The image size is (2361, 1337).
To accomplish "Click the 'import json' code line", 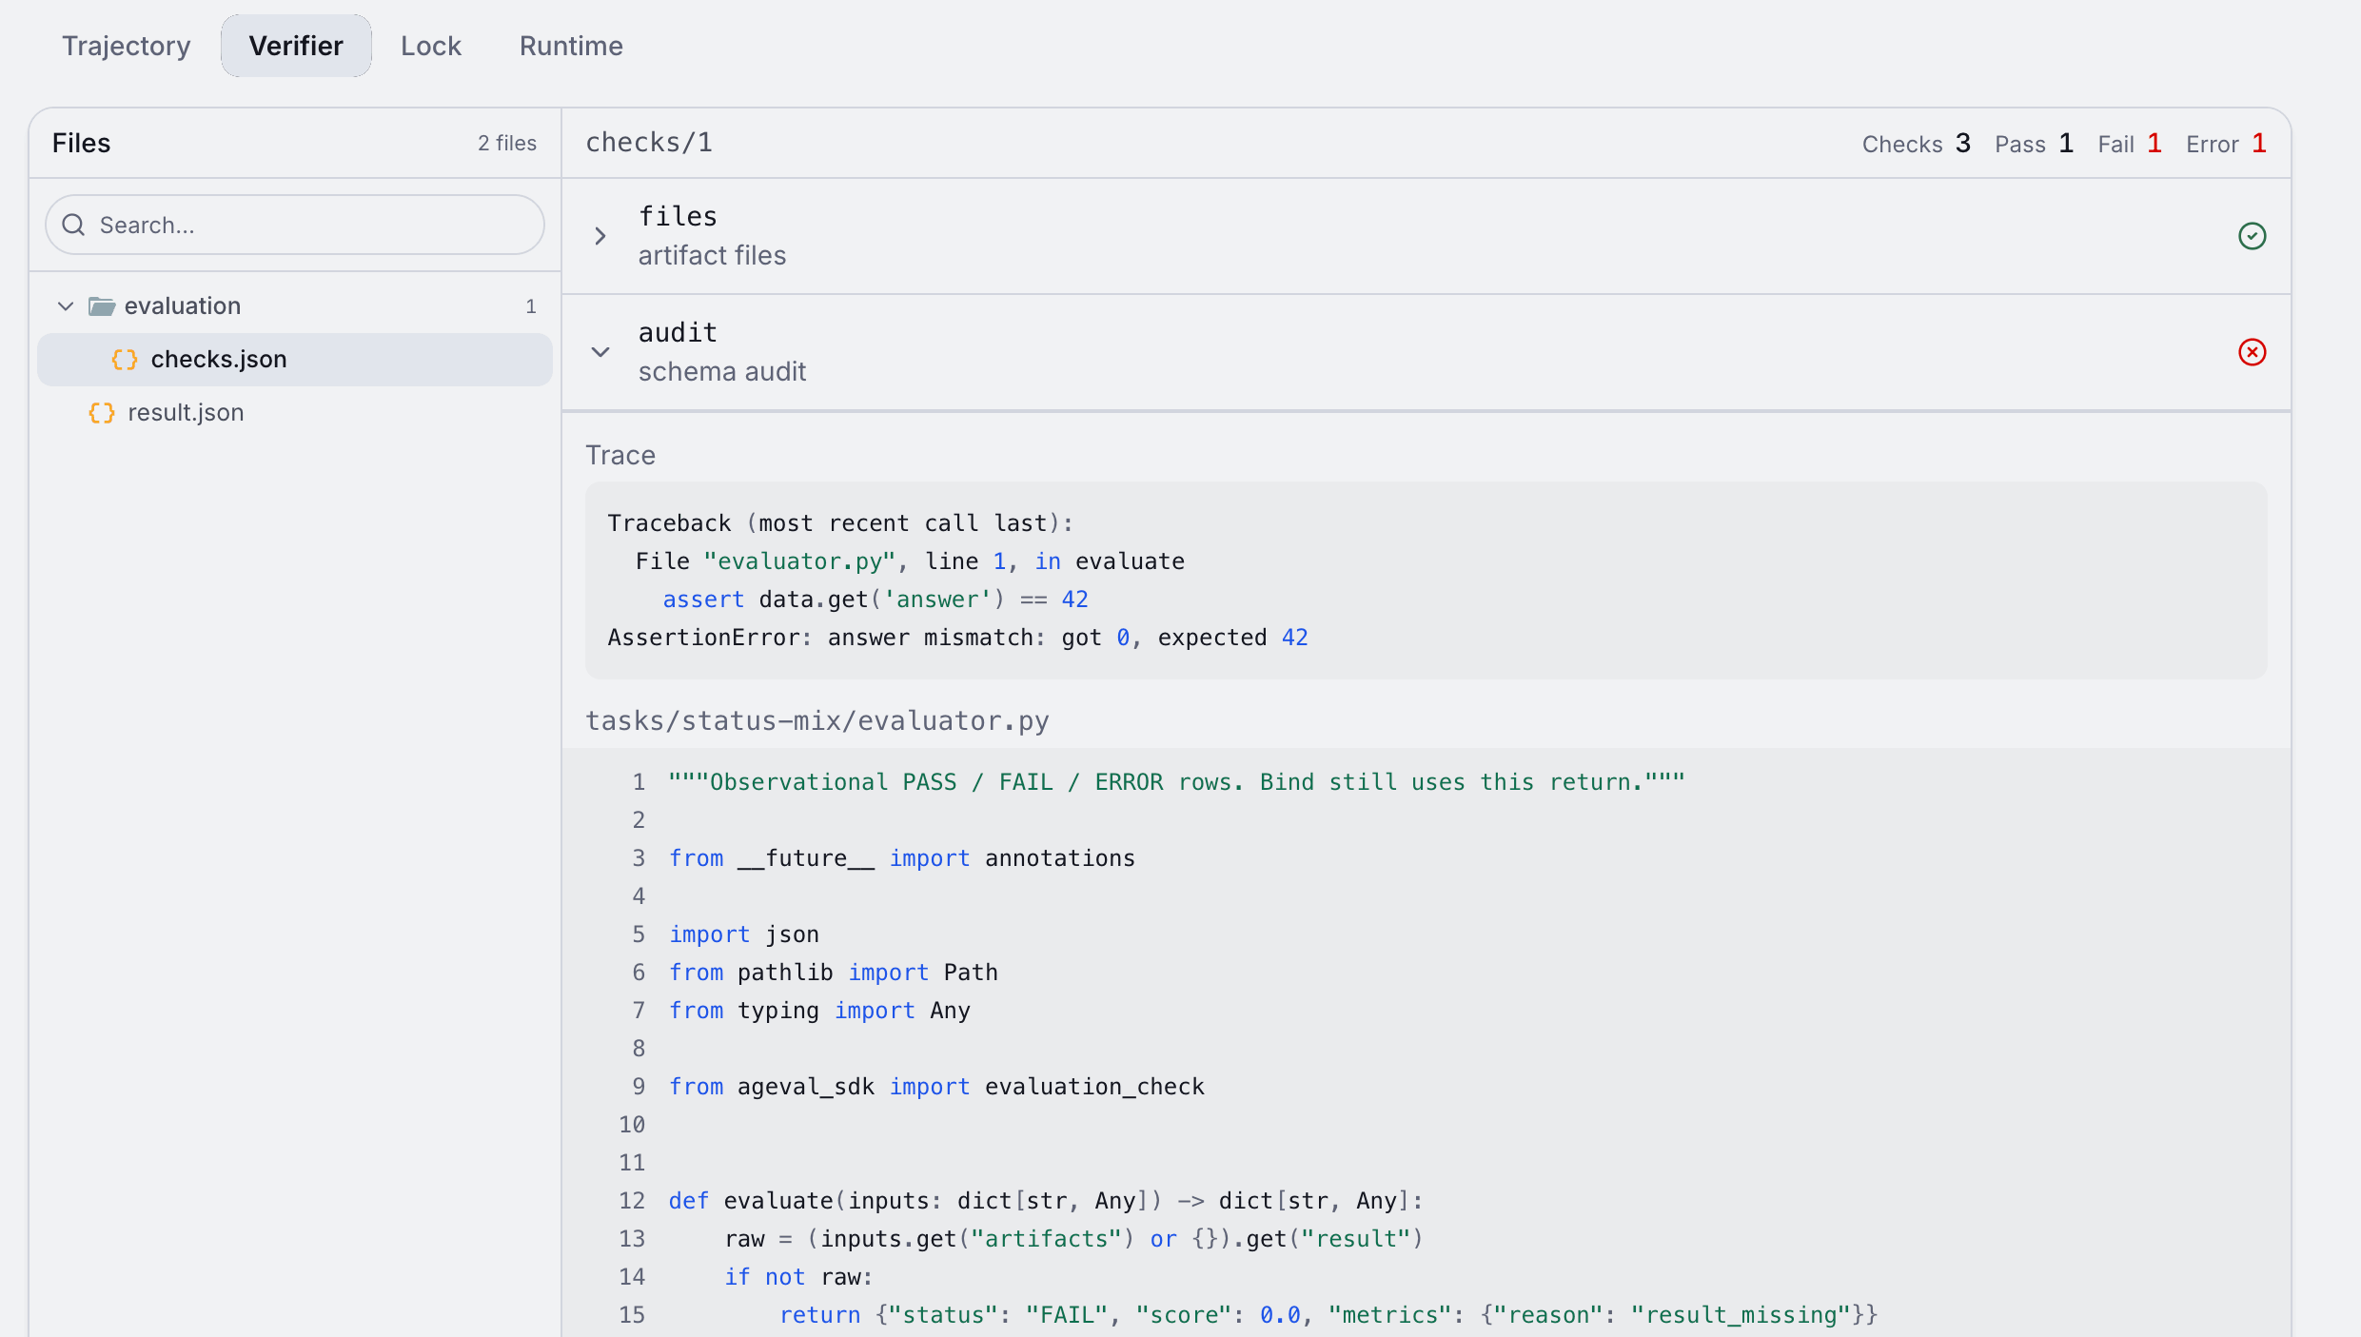I will [744, 934].
